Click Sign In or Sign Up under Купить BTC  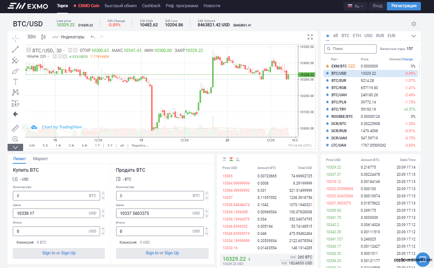tap(58, 253)
